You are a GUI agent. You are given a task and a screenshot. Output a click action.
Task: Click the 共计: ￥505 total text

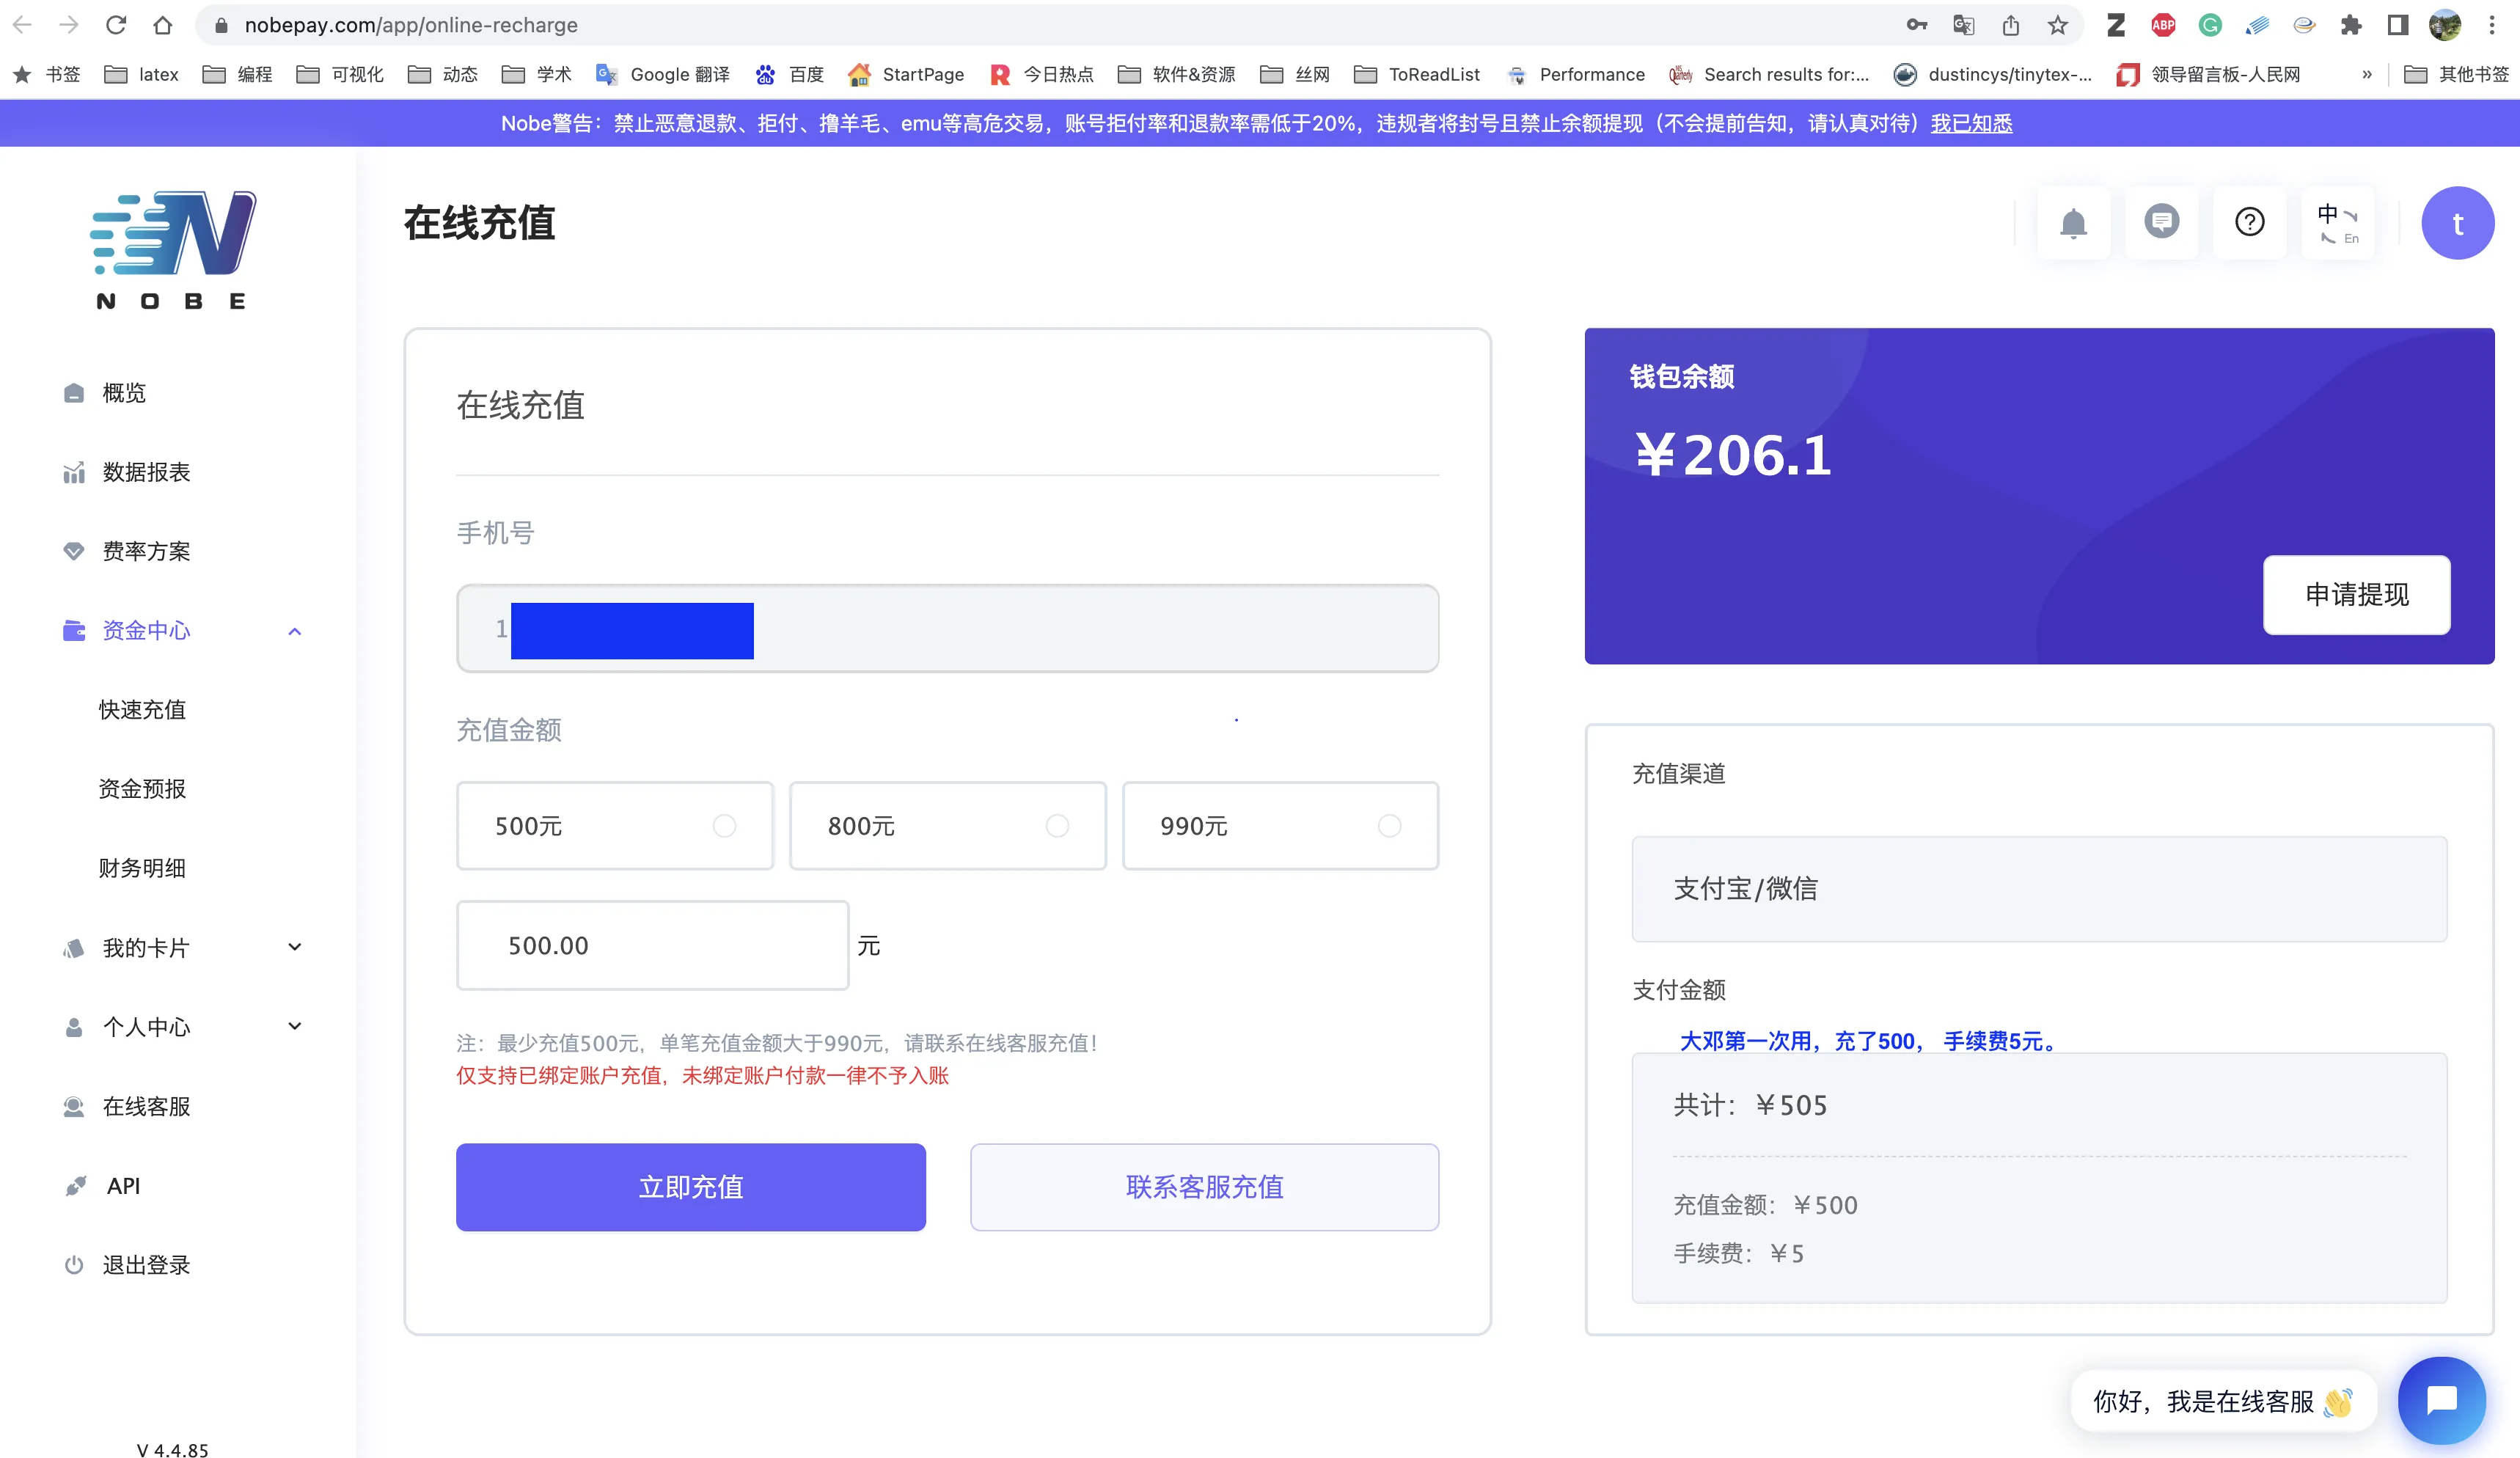[x=1750, y=1105]
